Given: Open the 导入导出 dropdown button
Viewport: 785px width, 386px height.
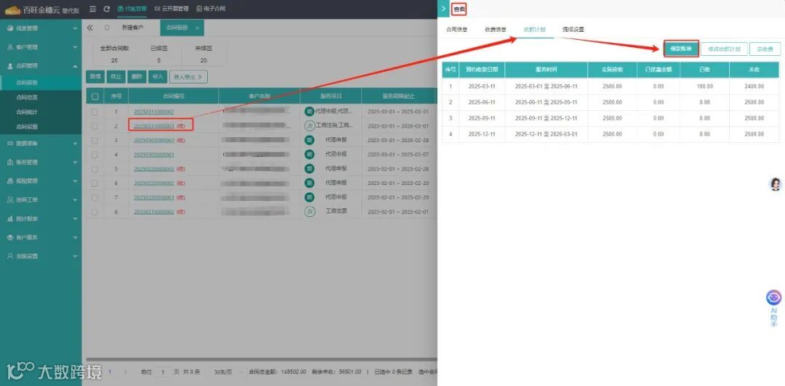Looking at the screenshot, I should tap(188, 76).
